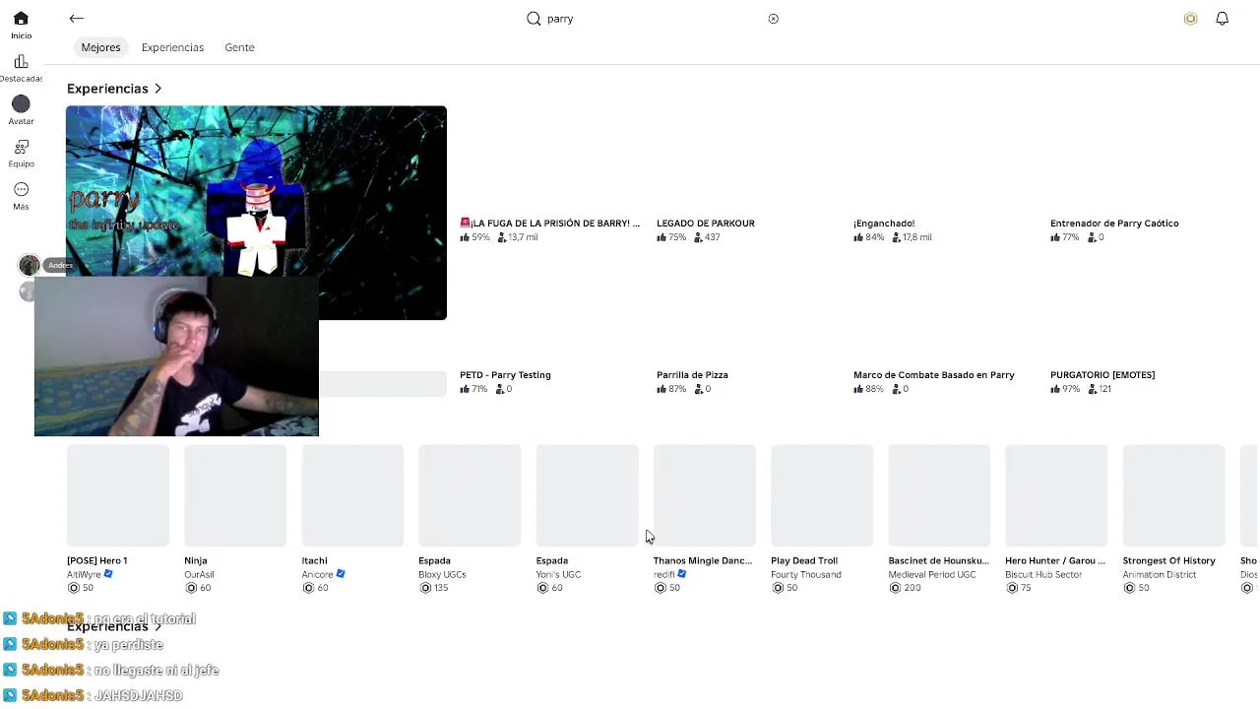The image size is (1260, 709).
Task: Open Entrenador de Parry Caótico experience
Action: coord(1114,224)
